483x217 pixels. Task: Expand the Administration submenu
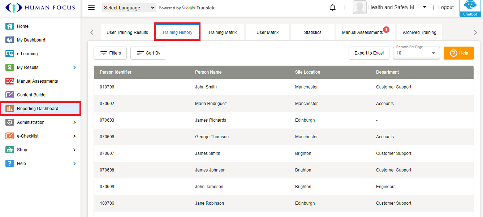point(74,122)
